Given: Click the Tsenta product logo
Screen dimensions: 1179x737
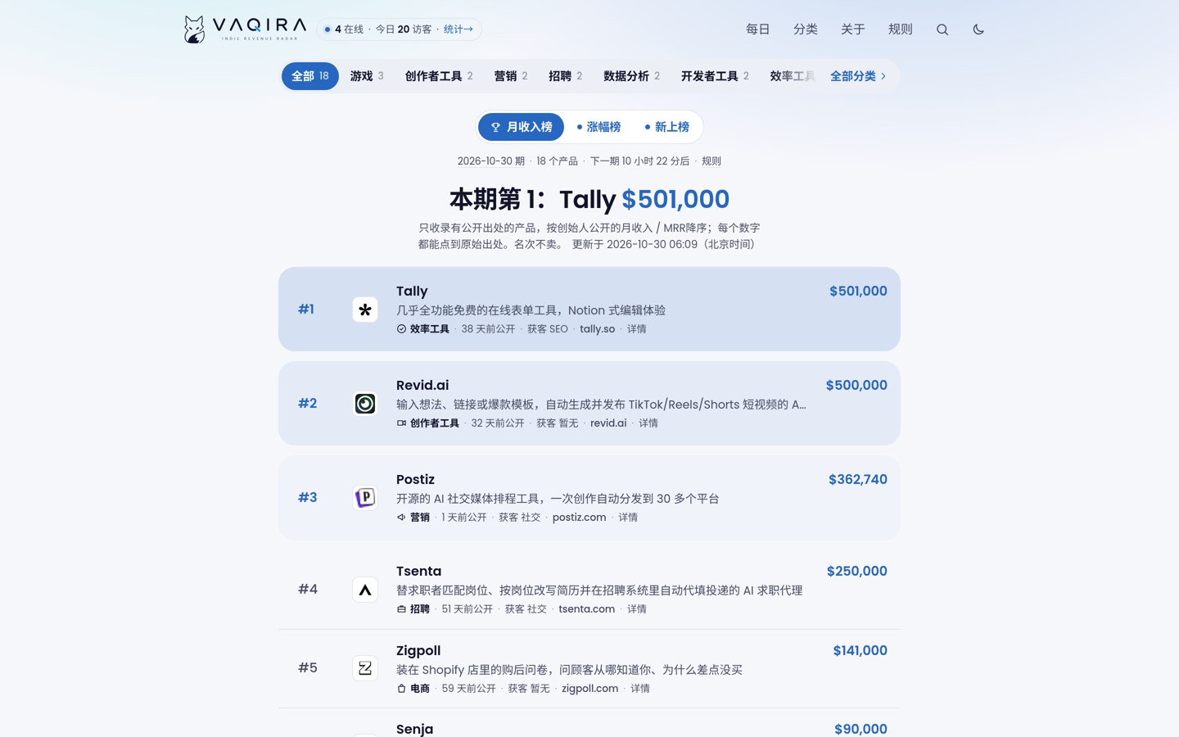Looking at the screenshot, I should 365,590.
